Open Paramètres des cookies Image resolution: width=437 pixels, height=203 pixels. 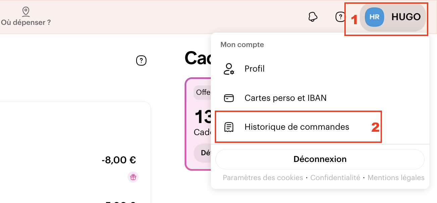[262, 177]
